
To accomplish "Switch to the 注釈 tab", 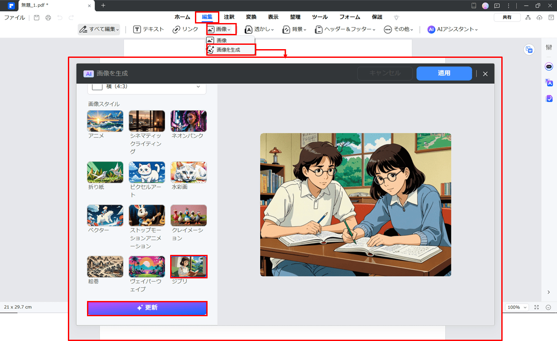I will (x=229, y=17).
